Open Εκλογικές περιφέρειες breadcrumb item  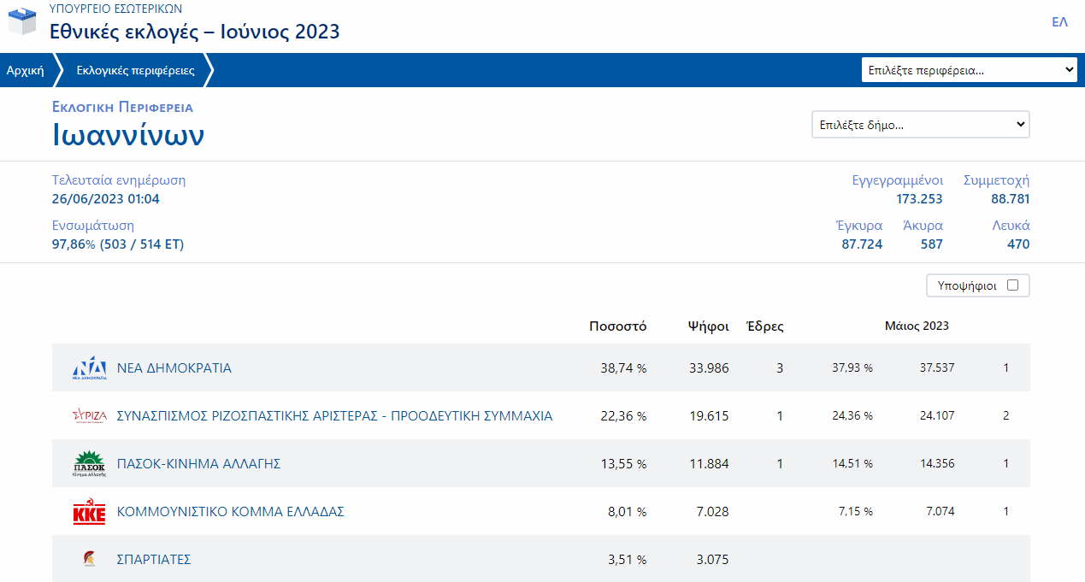tap(135, 70)
